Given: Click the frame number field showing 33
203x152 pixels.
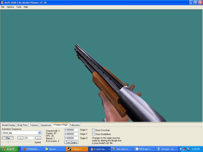Looking at the screenshot, I should 29,138.
